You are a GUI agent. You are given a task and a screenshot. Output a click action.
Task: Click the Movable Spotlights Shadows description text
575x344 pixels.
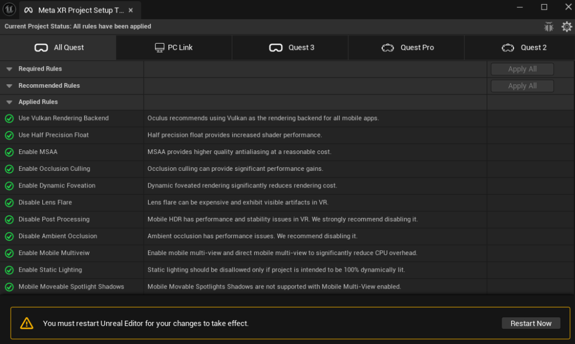274,287
